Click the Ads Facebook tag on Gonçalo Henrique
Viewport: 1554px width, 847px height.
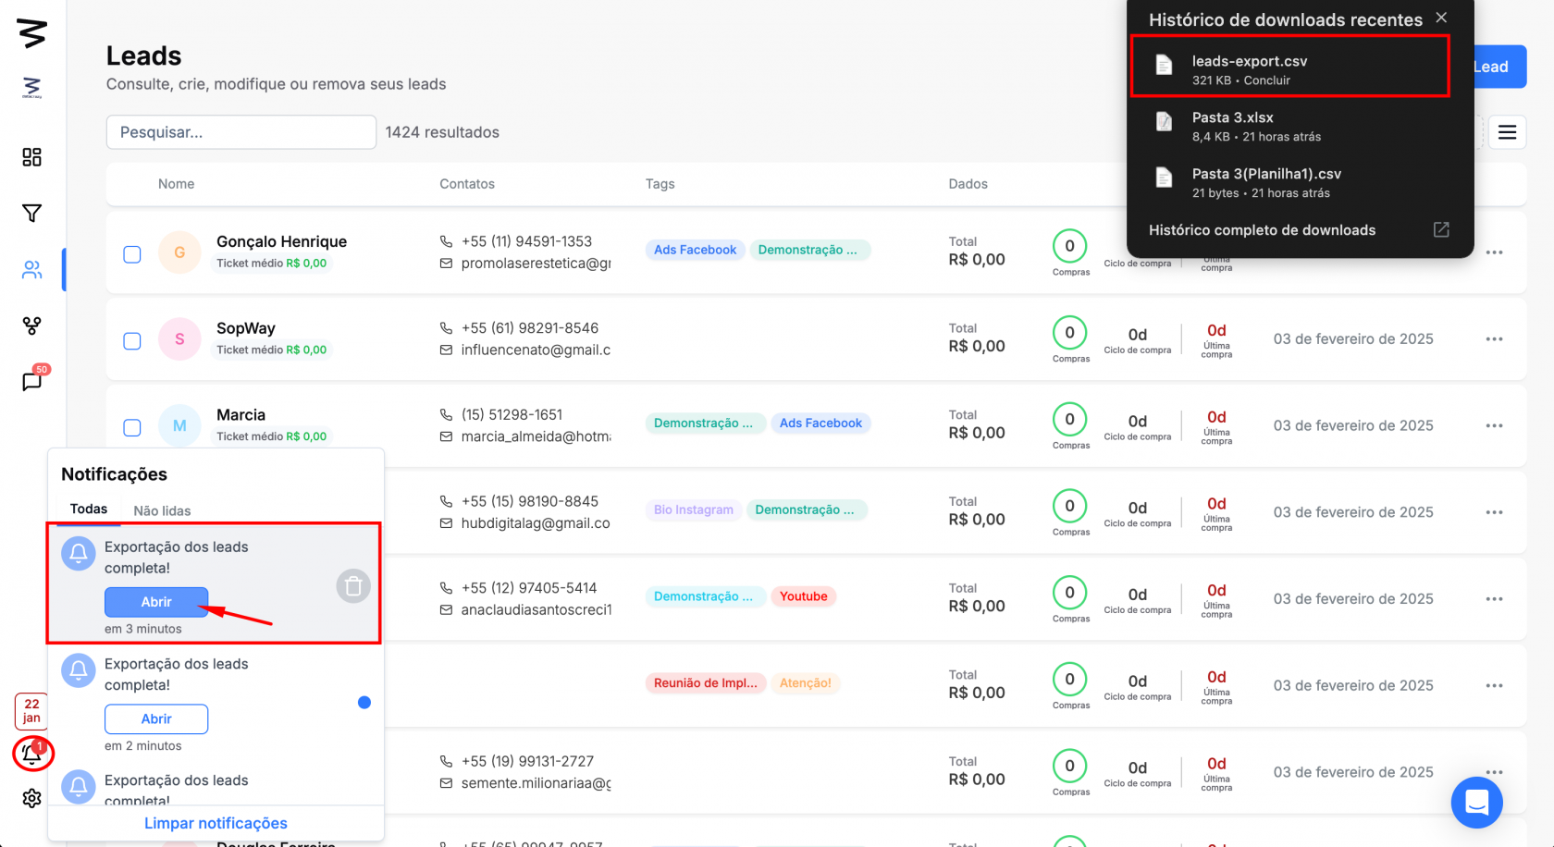(x=696, y=250)
